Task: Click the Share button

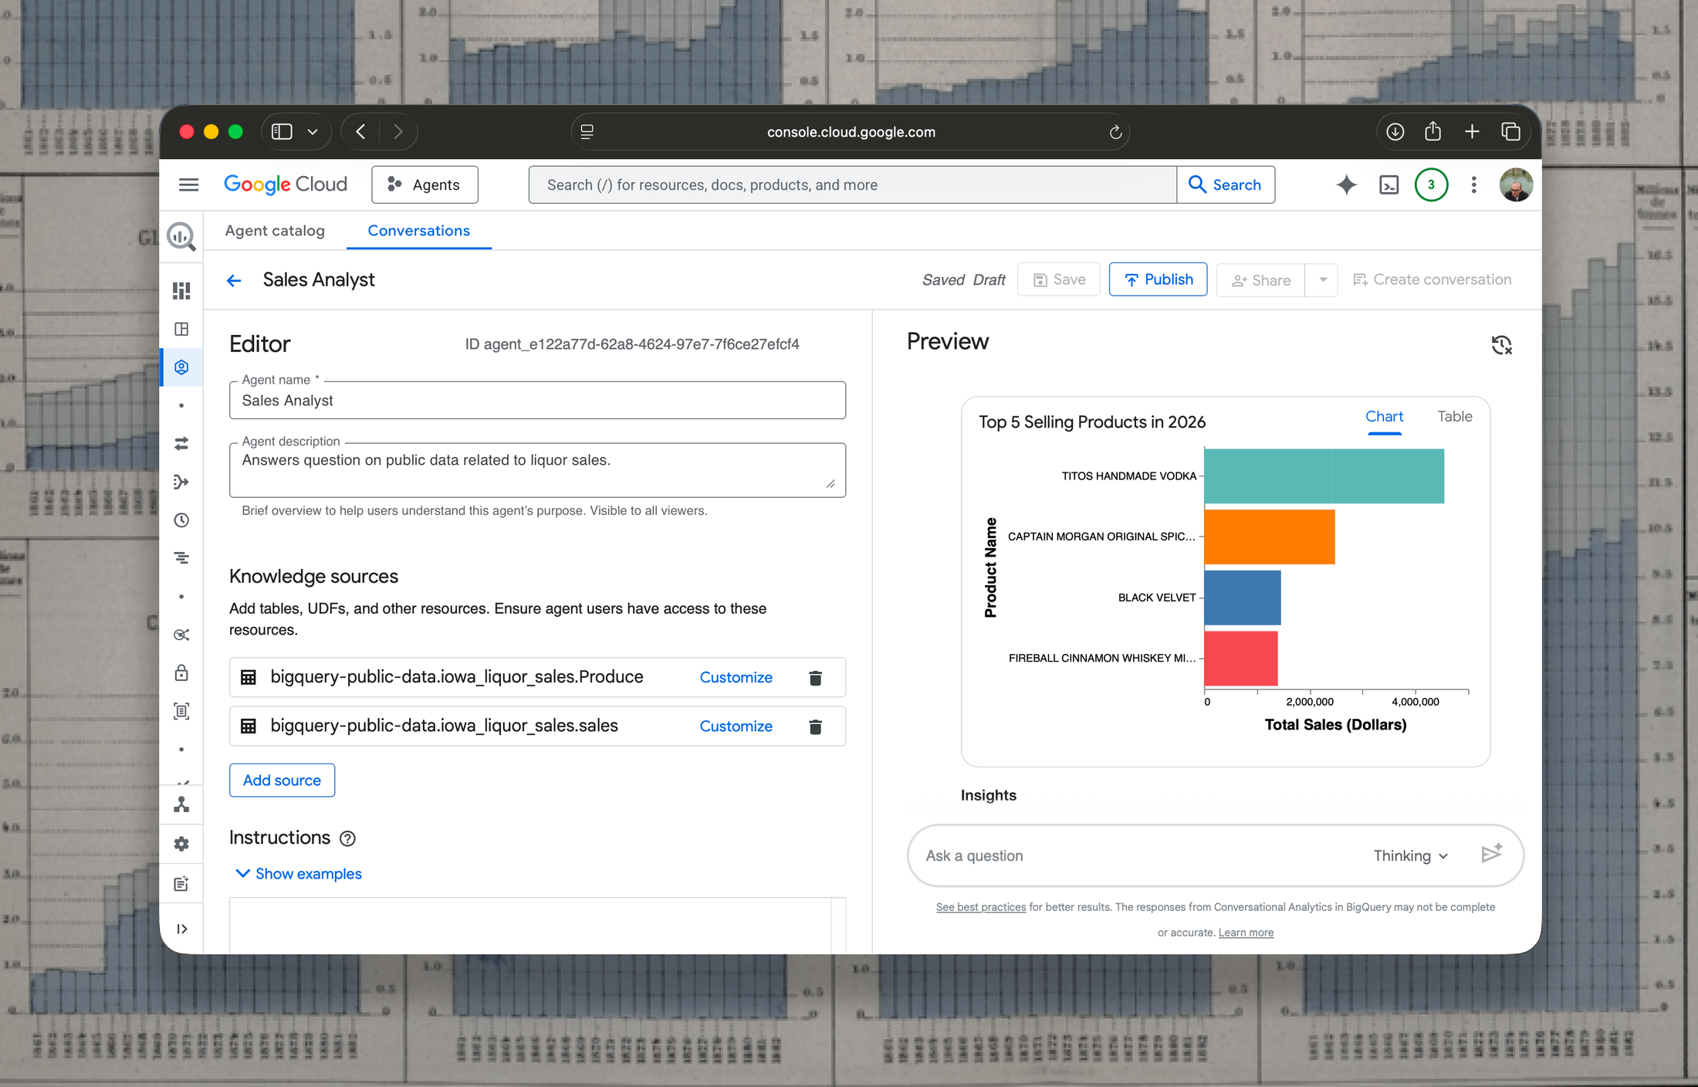Action: coord(1261,280)
